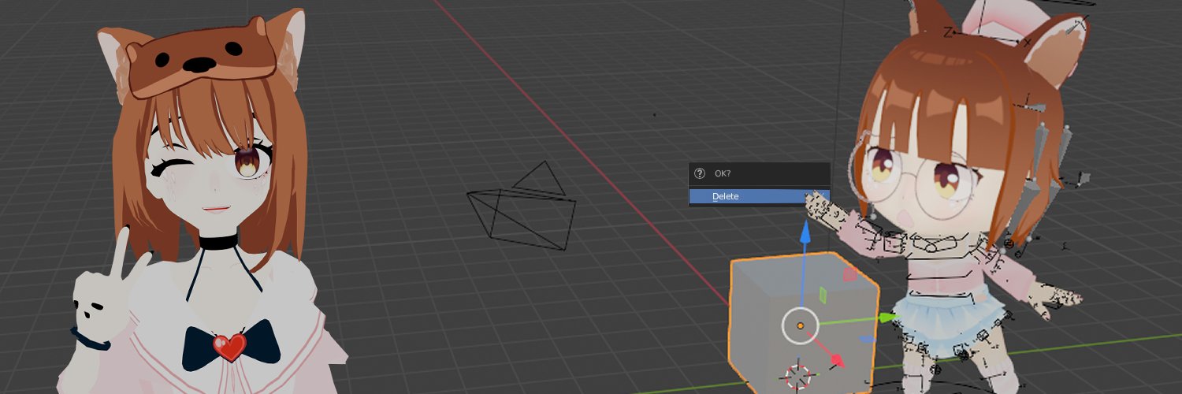Grab the red X-axis move gizmo arrow

coord(836,360)
